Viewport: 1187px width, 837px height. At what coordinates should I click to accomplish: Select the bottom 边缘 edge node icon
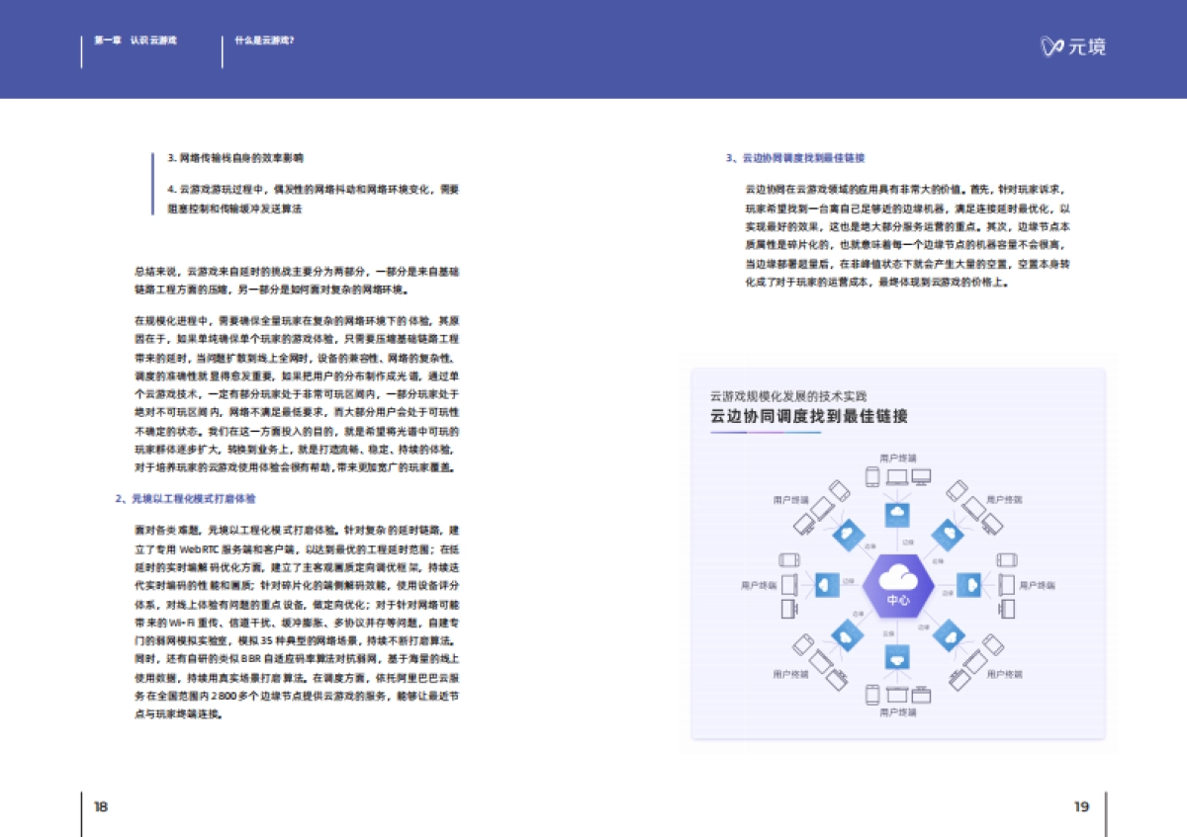tap(897, 658)
